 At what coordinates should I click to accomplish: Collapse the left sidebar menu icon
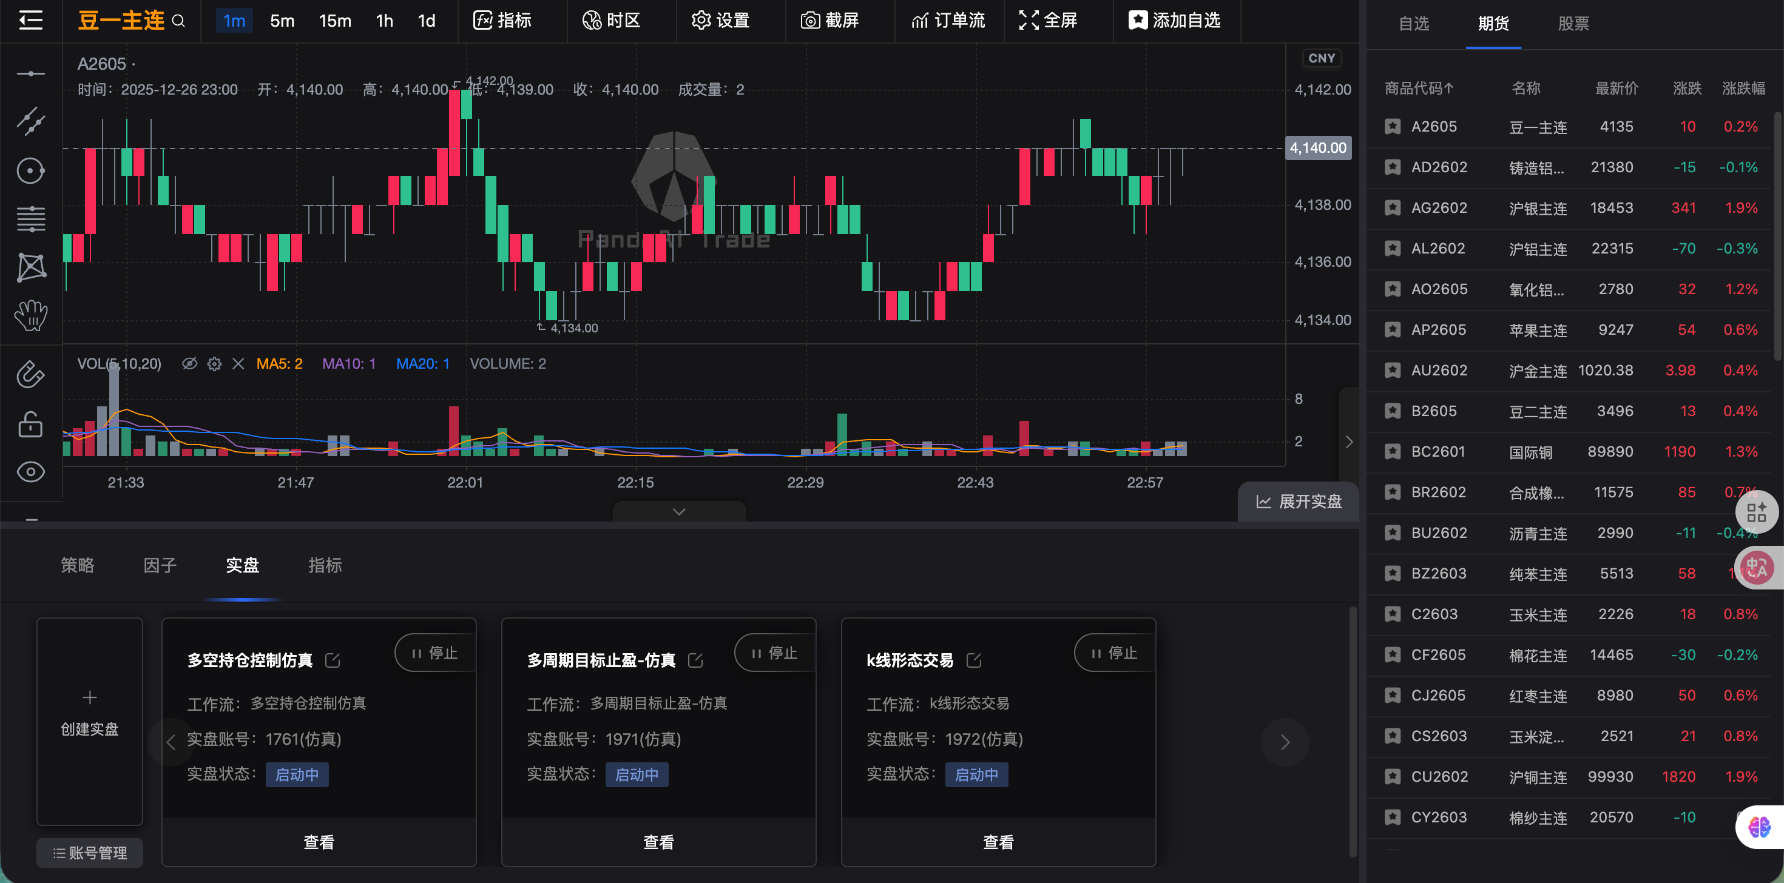(x=30, y=20)
